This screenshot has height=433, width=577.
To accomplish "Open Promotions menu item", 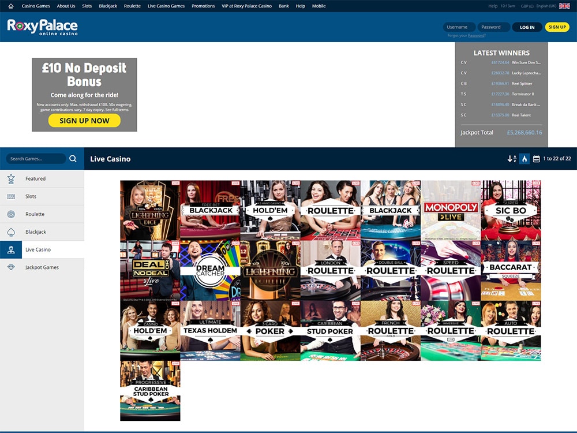I will tap(203, 6).
